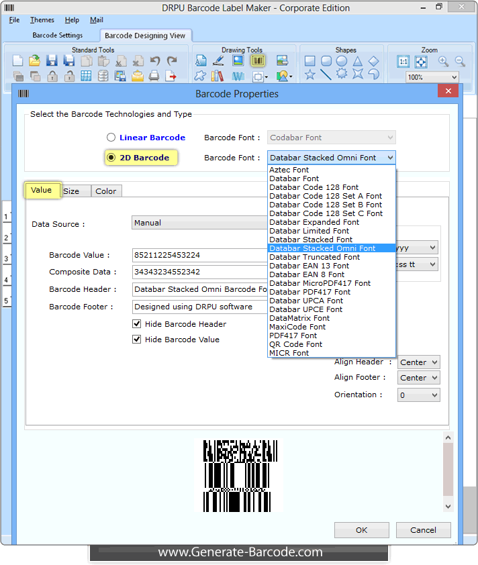Click the Save As double-floppy icon
478x565 pixels.
tap(69, 60)
